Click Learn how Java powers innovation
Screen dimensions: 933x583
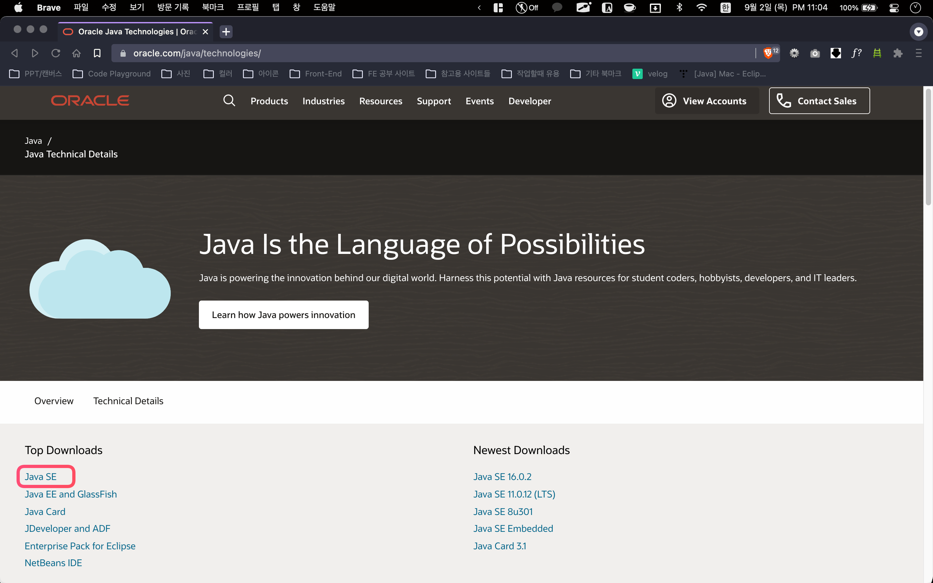(283, 314)
